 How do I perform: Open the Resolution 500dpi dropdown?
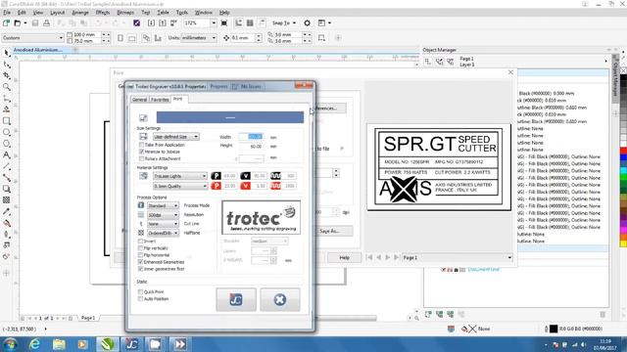pos(163,215)
